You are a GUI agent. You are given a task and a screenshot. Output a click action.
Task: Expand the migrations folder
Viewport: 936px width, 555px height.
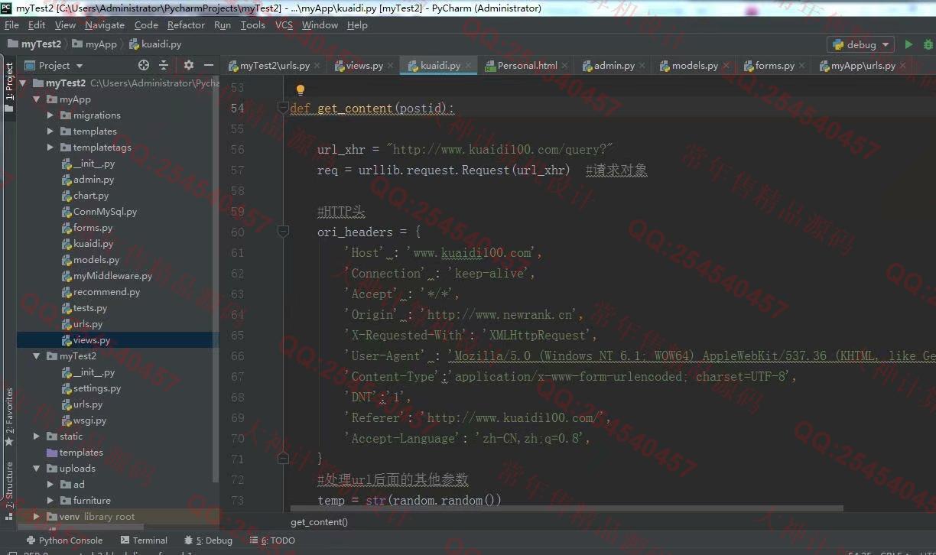(50, 115)
